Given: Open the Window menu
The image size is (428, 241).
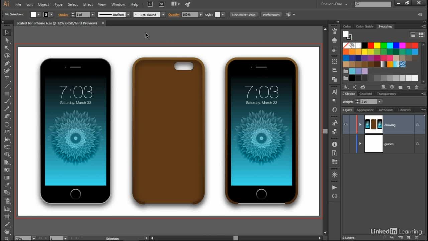Looking at the screenshot, I should [x=118, y=4].
